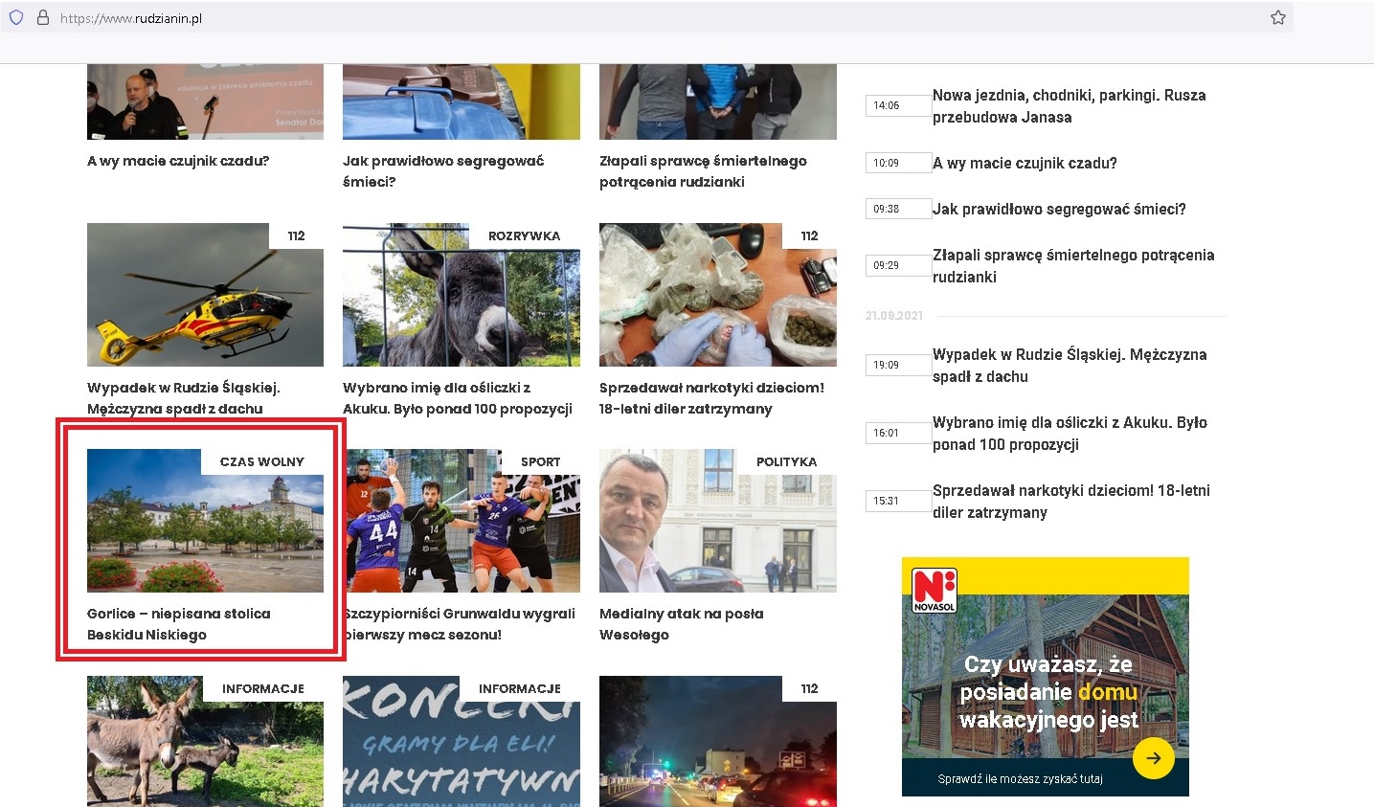Open article 'Jak prawidłowo segregować śmieci?' under thumbnail

coord(443,171)
